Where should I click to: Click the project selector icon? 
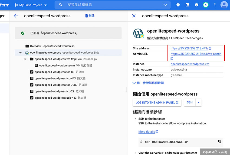tap(16, 5)
